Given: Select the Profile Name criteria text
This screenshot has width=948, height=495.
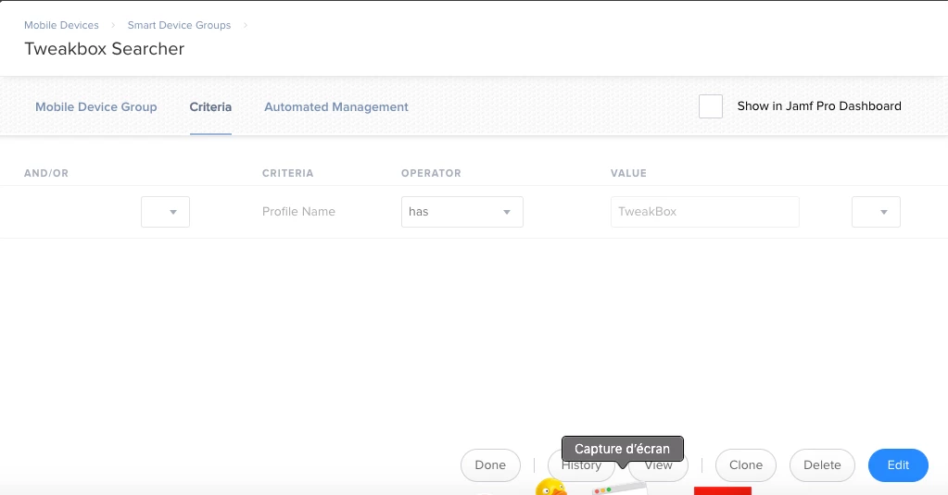Looking at the screenshot, I should (298, 212).
